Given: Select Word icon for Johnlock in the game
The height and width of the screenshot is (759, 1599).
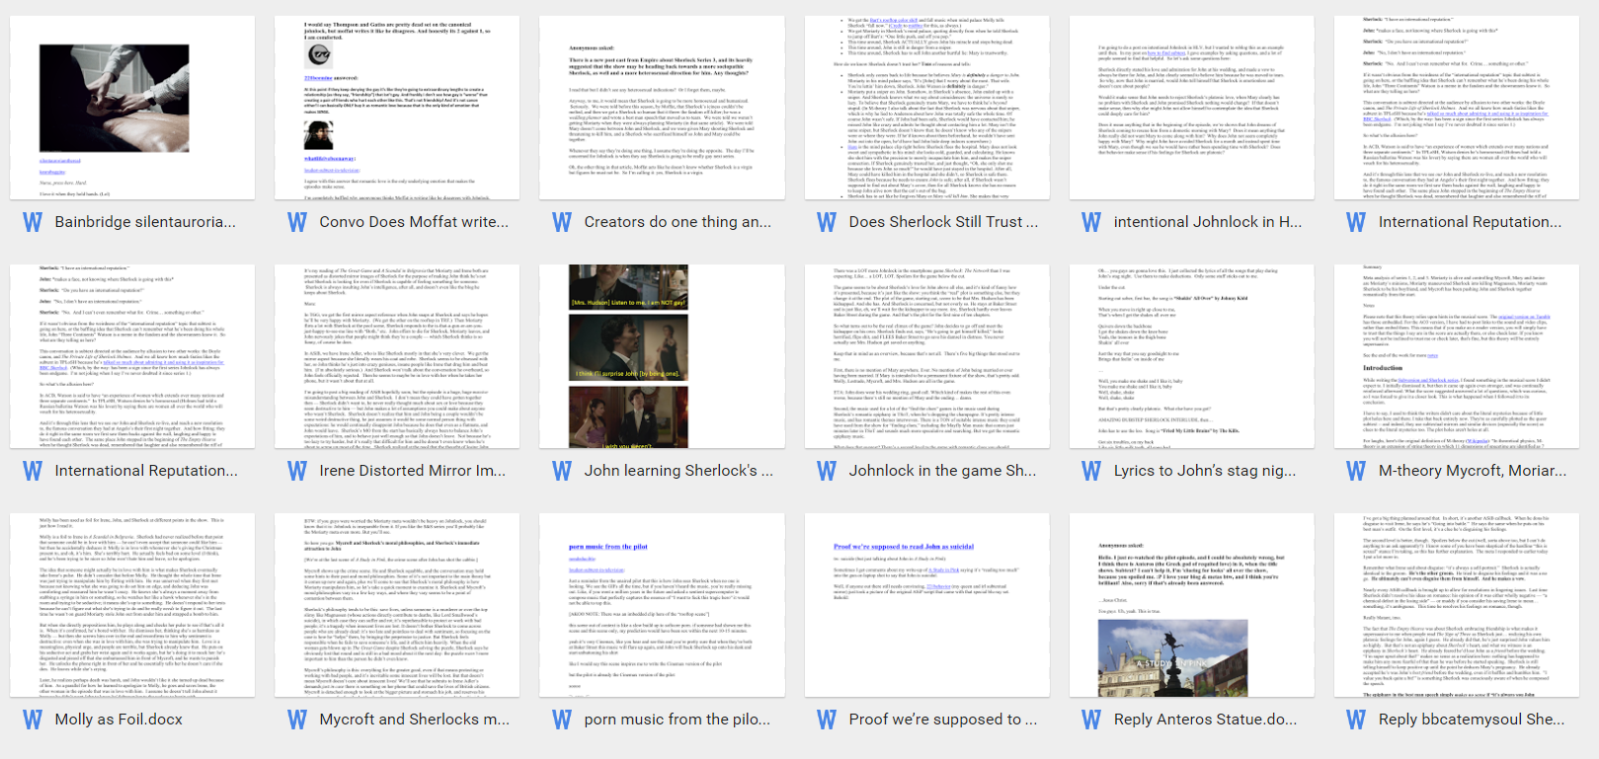Looking at the screenshot, I should pos(827,471).
